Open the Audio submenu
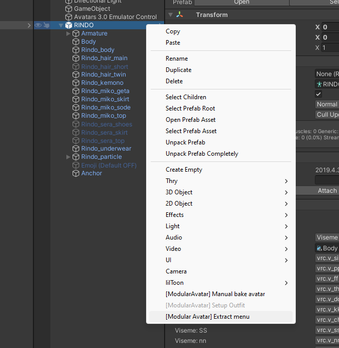 pos(221,237)
